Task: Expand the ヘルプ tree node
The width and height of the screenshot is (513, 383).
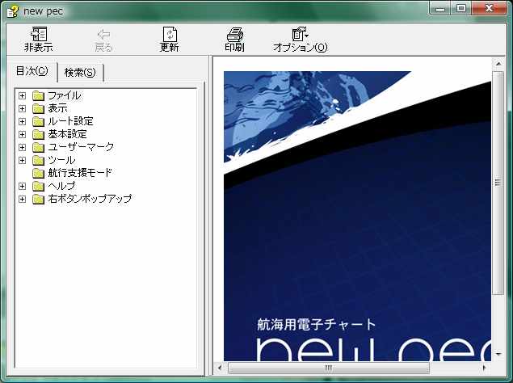Action: pos(22,186)
